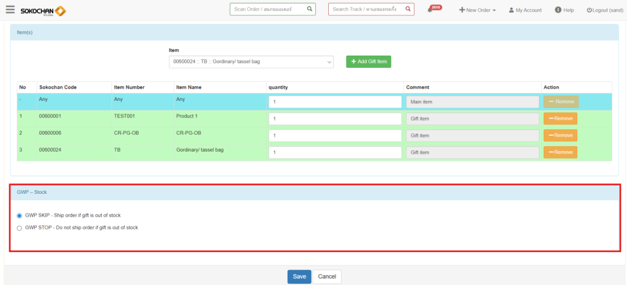
Task: Click the Search Track magnifier icon
Action: (x=408, y=9)
